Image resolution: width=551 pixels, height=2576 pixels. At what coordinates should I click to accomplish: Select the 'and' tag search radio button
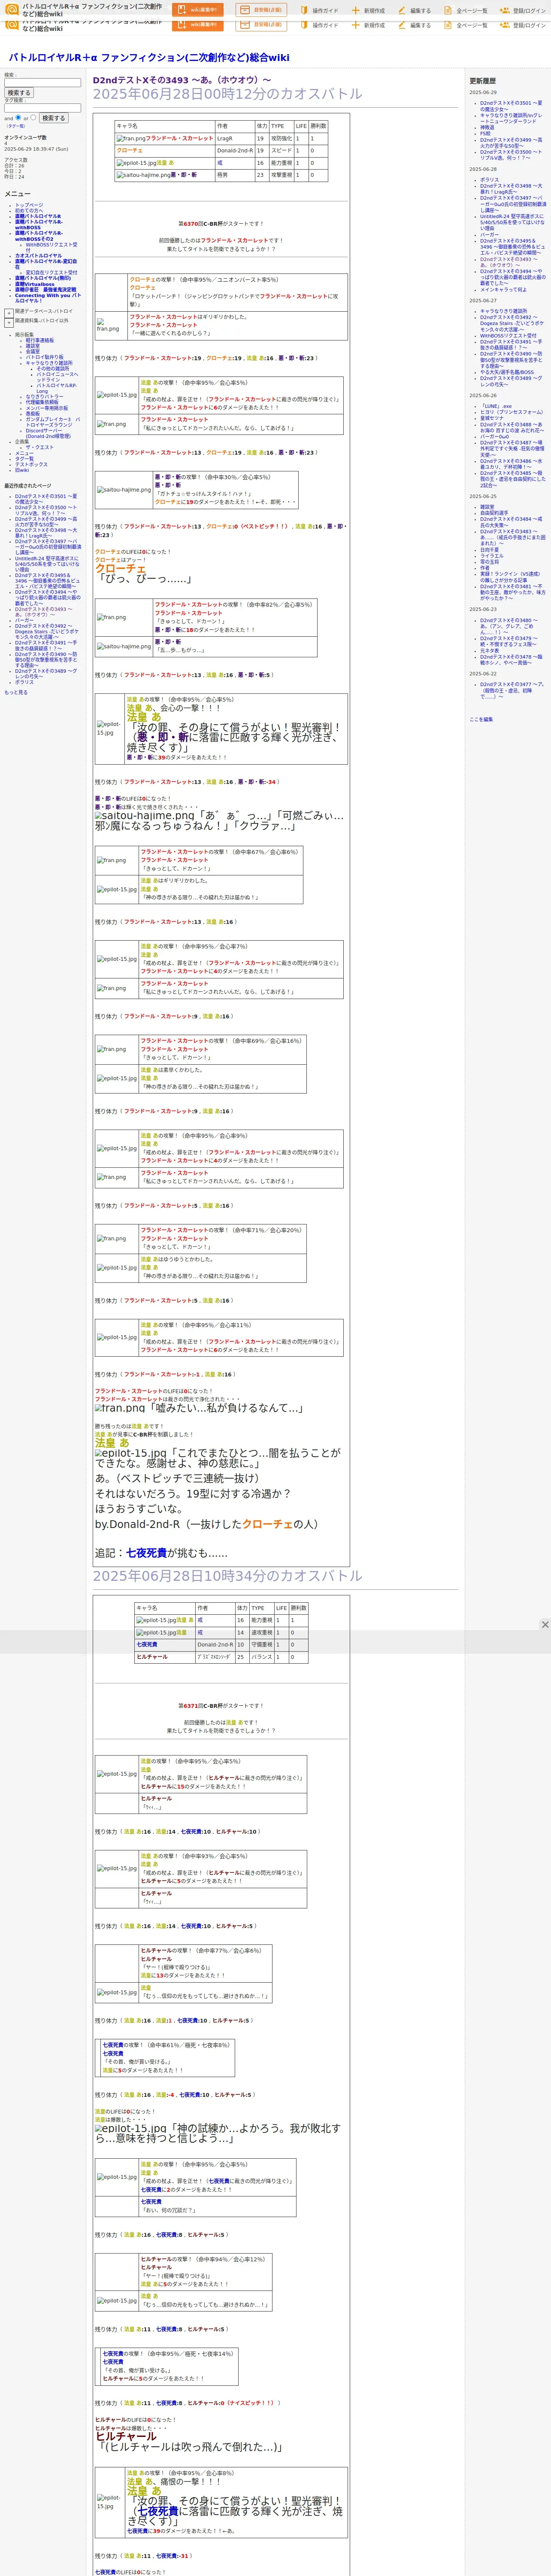click(19, 118)
